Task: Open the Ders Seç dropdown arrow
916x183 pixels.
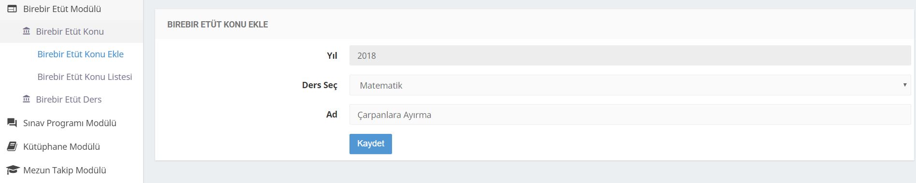Action: (904, 85)
